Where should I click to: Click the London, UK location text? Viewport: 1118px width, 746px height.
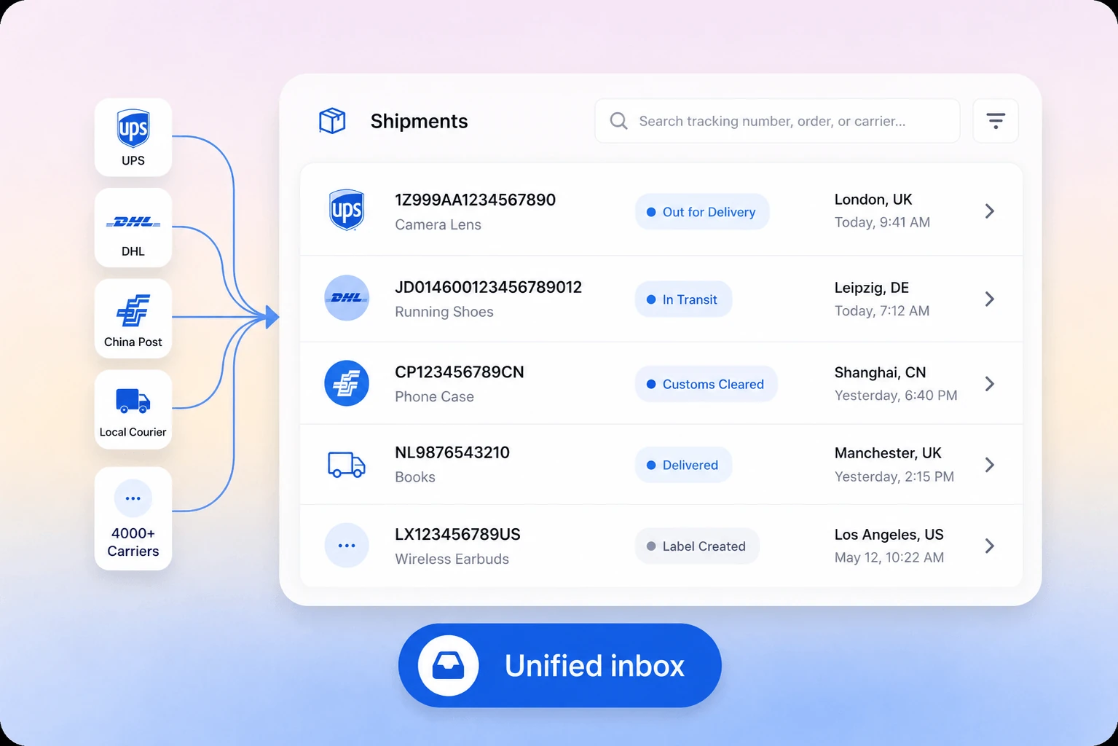(x=873, y=200)
